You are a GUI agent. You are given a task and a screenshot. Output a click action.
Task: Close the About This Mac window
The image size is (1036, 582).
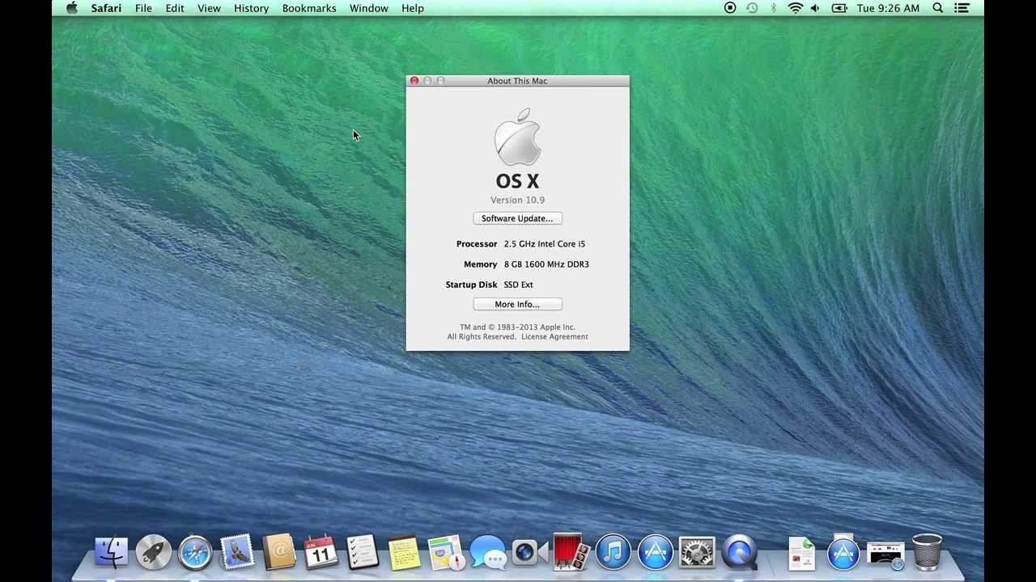[414, 81]
